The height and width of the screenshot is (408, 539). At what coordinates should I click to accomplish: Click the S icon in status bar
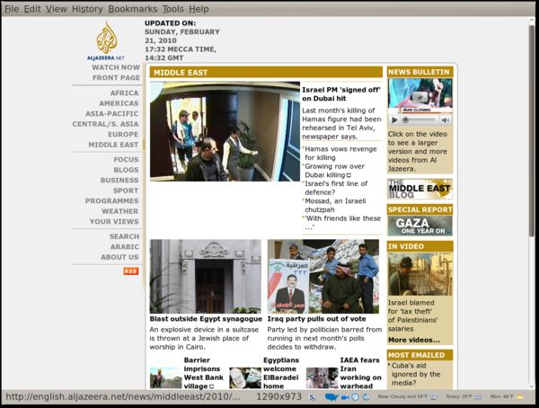point(312,397)
